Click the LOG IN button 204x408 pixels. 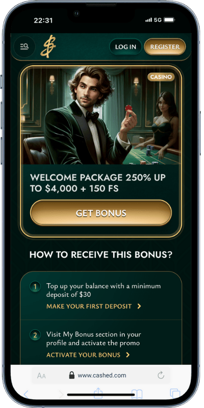tap(125, 47)
